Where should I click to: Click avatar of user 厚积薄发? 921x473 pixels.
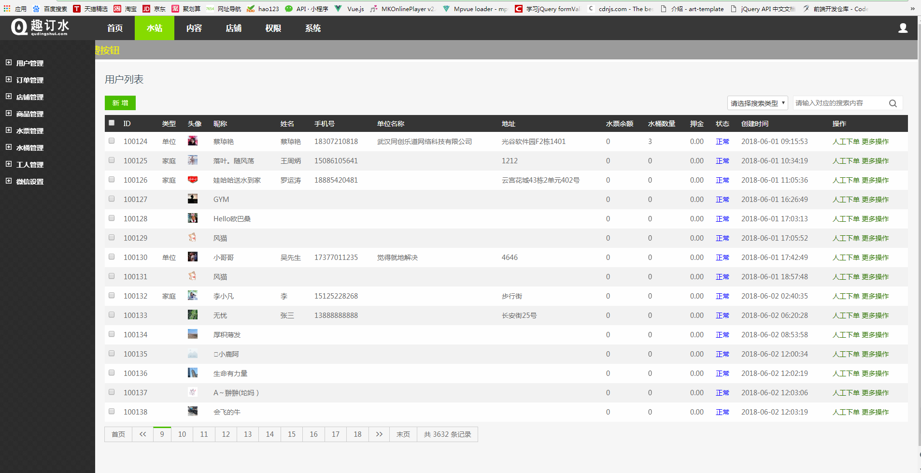192,334
